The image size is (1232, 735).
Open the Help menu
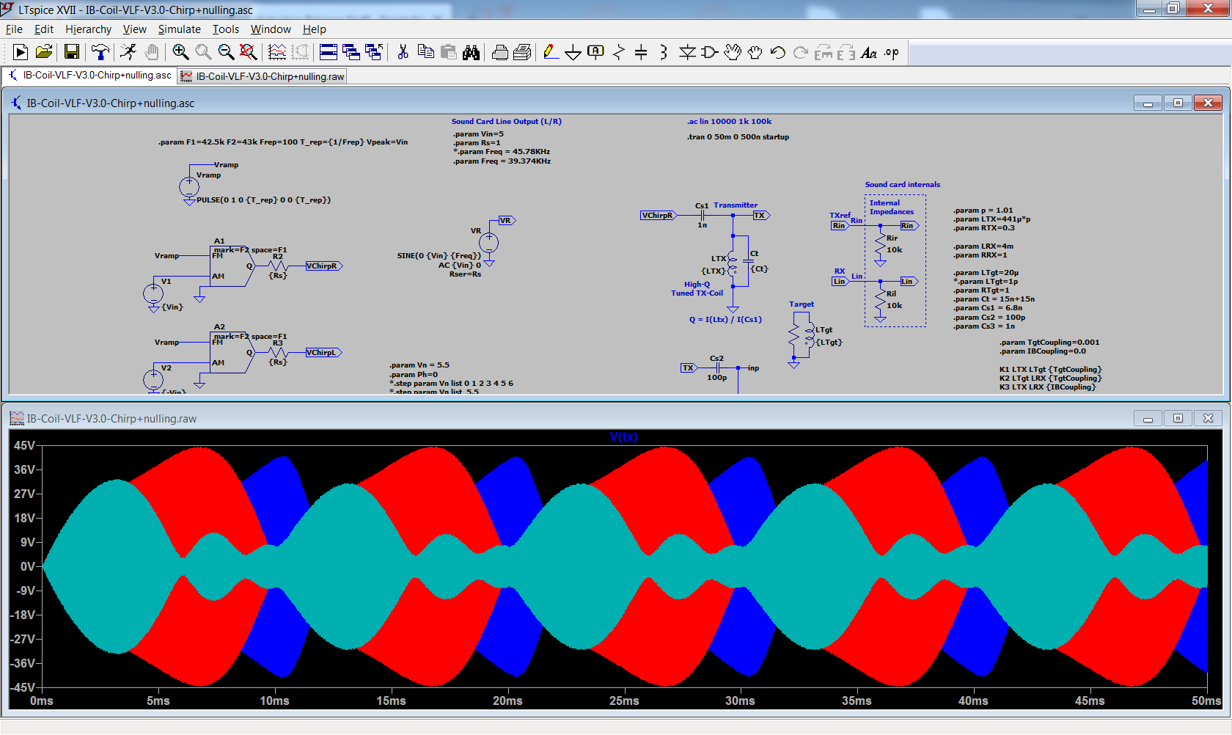(x=314, y=29)
